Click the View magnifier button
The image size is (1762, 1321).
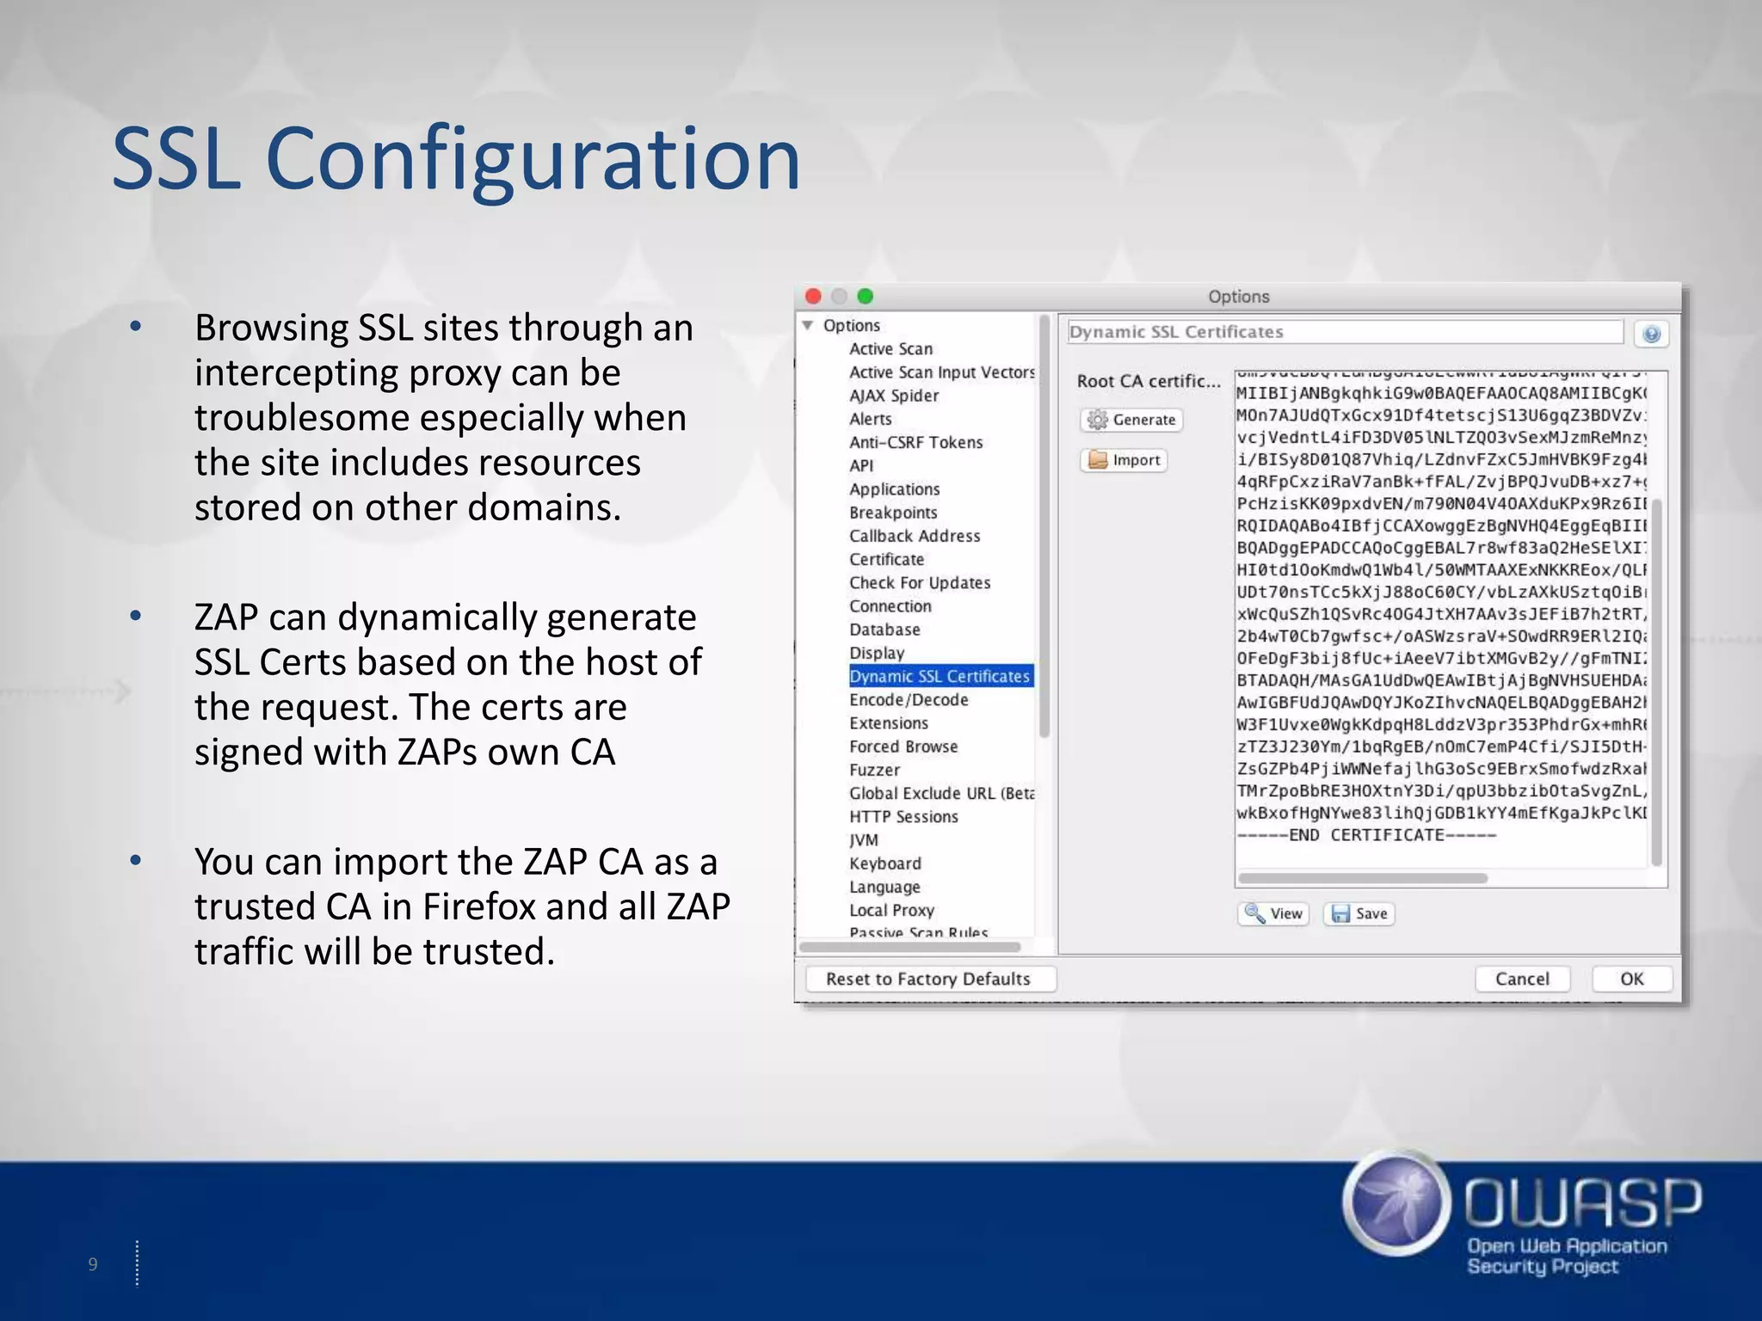coord(1273,913)
